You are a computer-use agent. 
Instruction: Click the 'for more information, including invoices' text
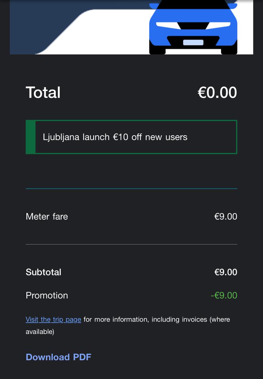click(145, 319)
